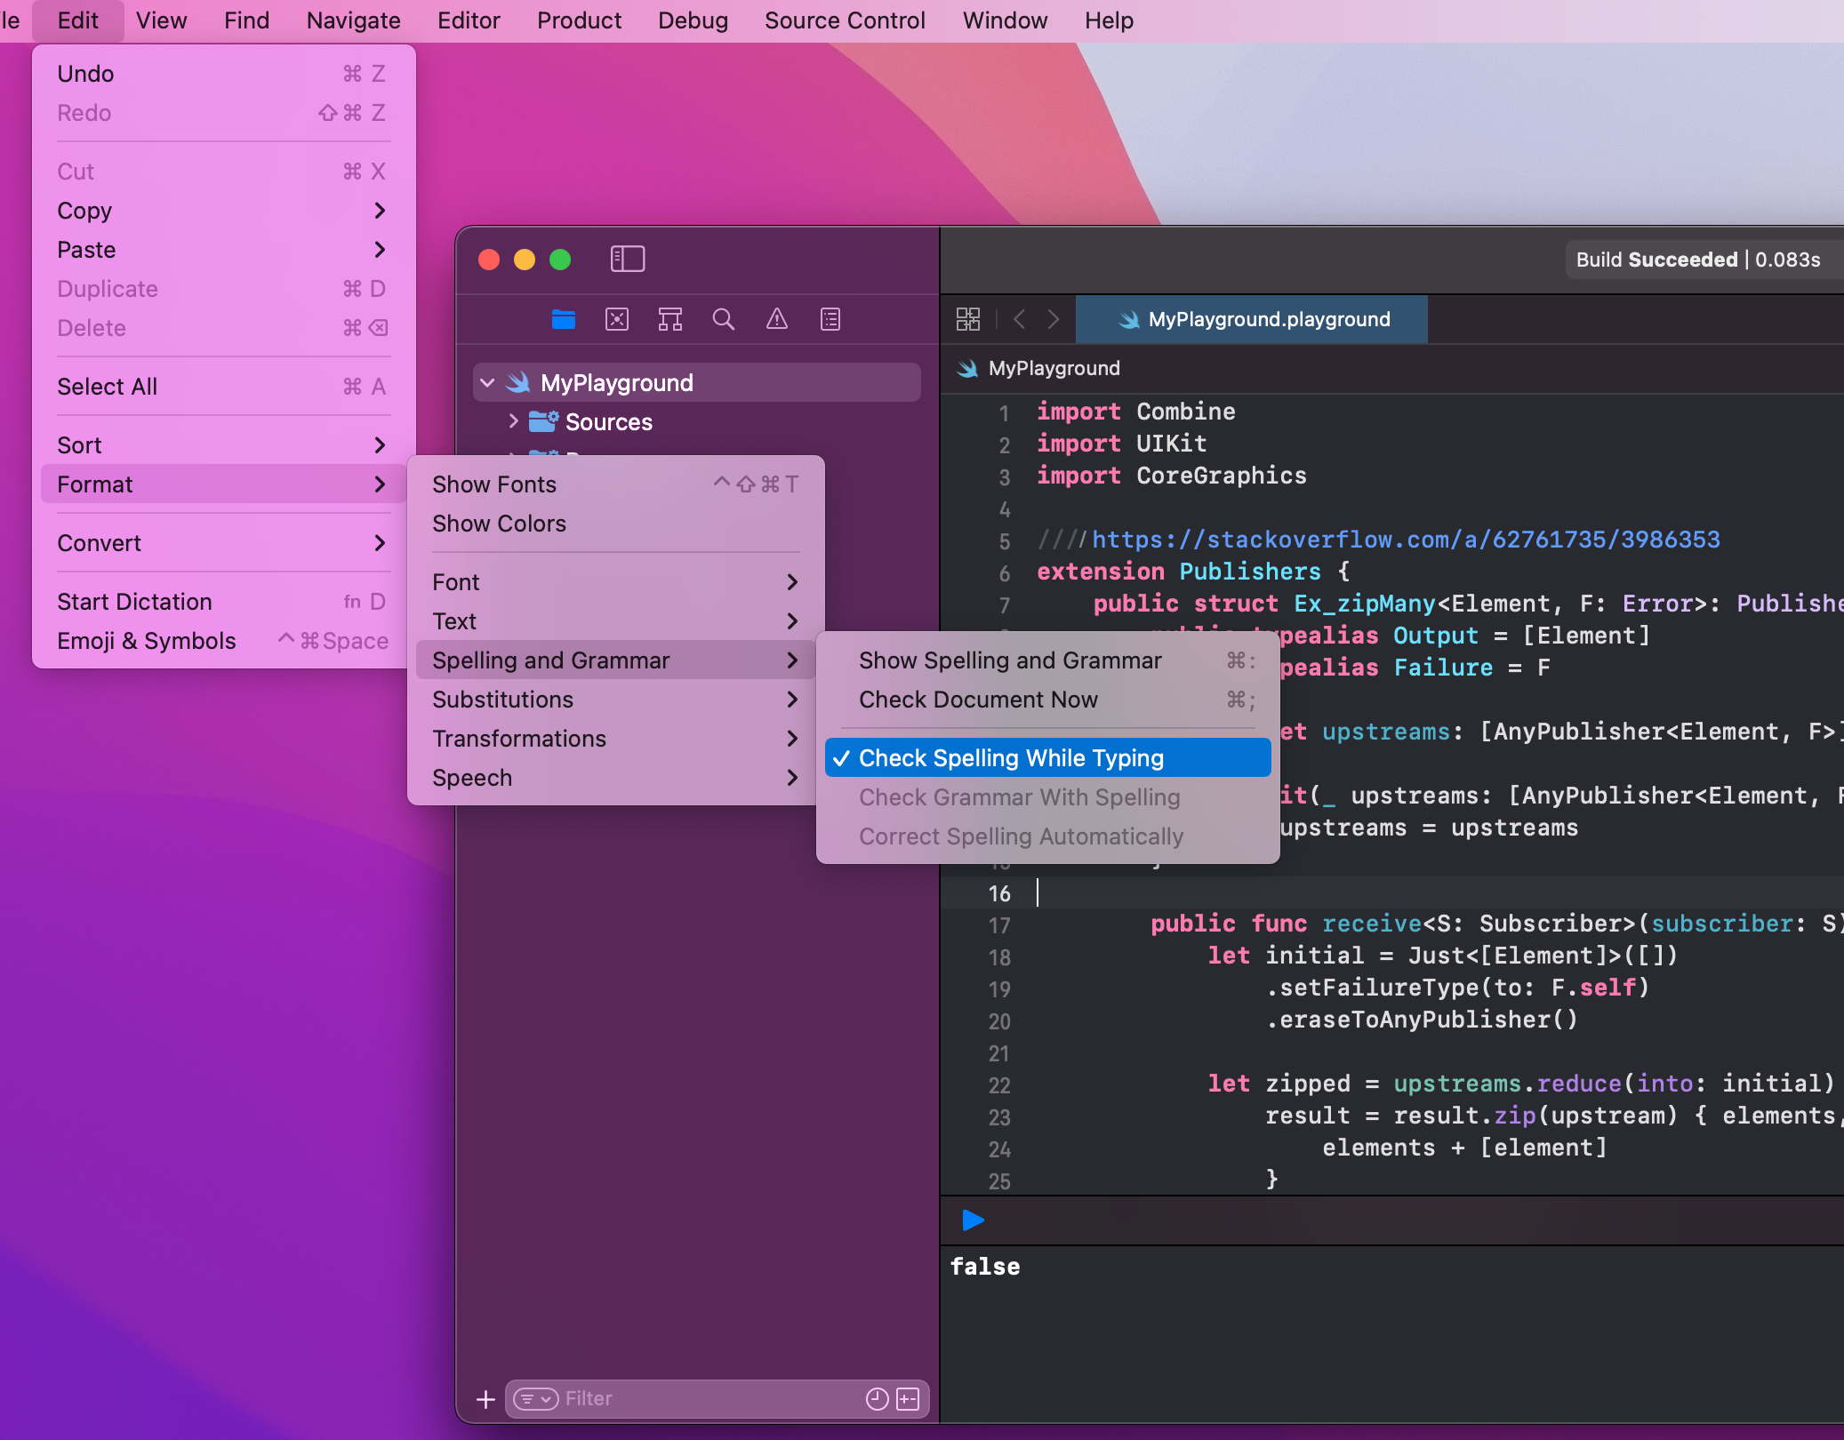Open the Product menu
This screenshot has height=1440, width=1844.
pyautogui.click(x=579, y=20)
